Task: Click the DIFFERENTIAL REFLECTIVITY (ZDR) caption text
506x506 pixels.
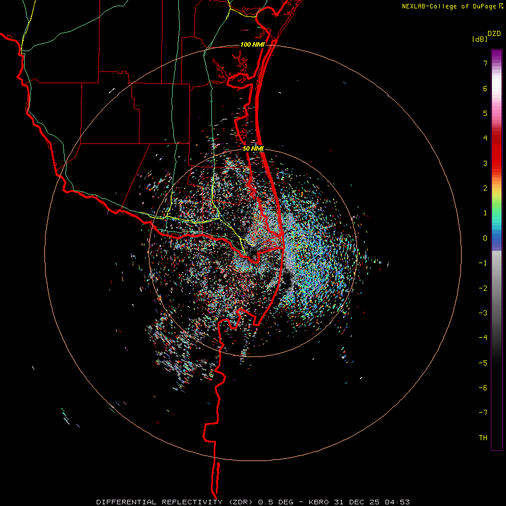Action: coord(175,502)
